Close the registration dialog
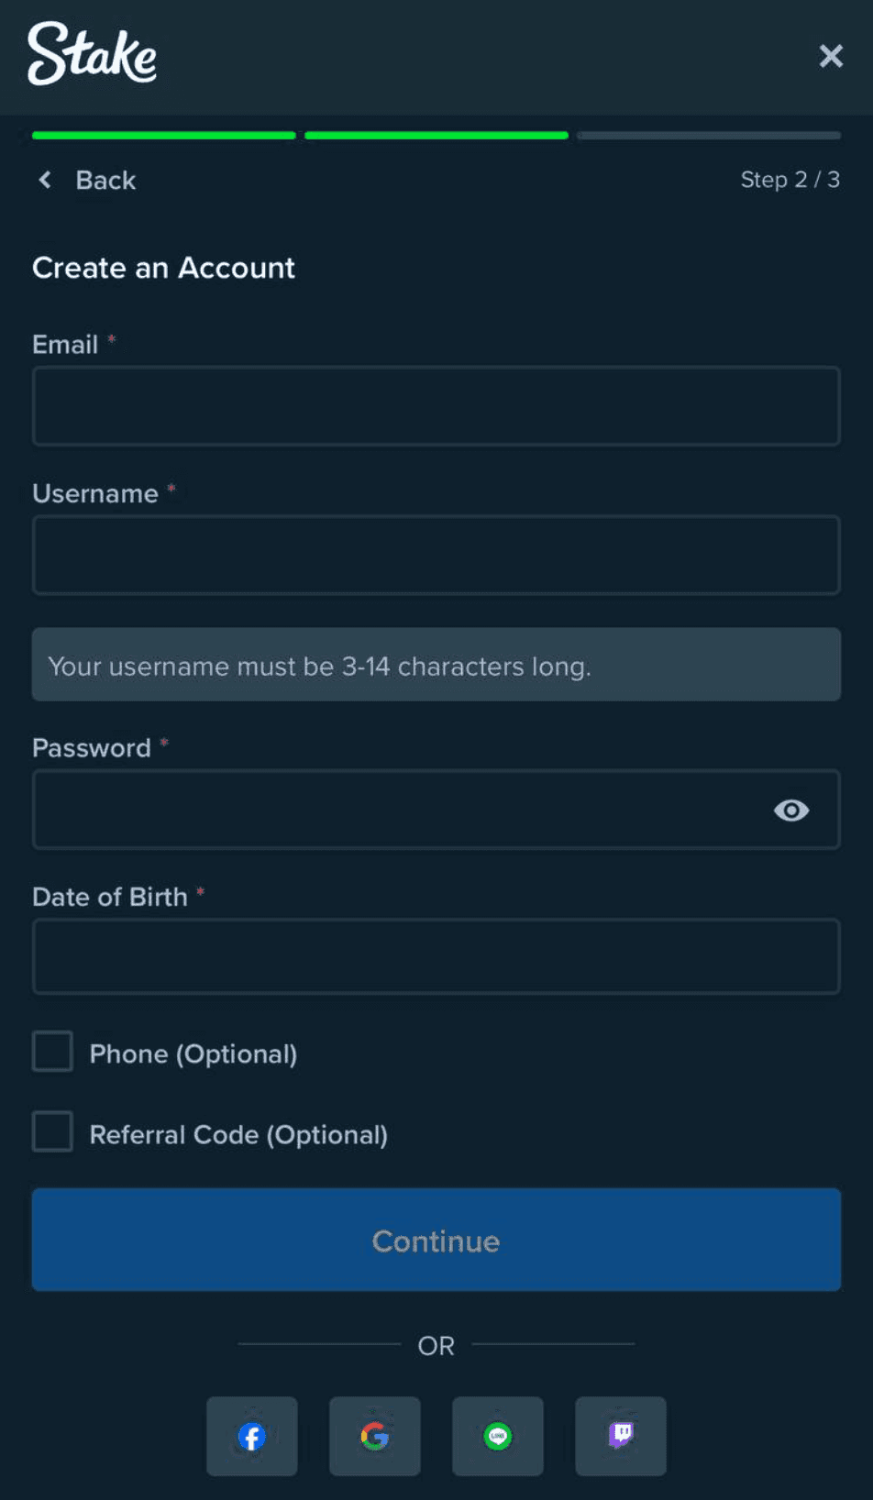The height and width of the screenshot is (1500, 873). click(831, 56)
